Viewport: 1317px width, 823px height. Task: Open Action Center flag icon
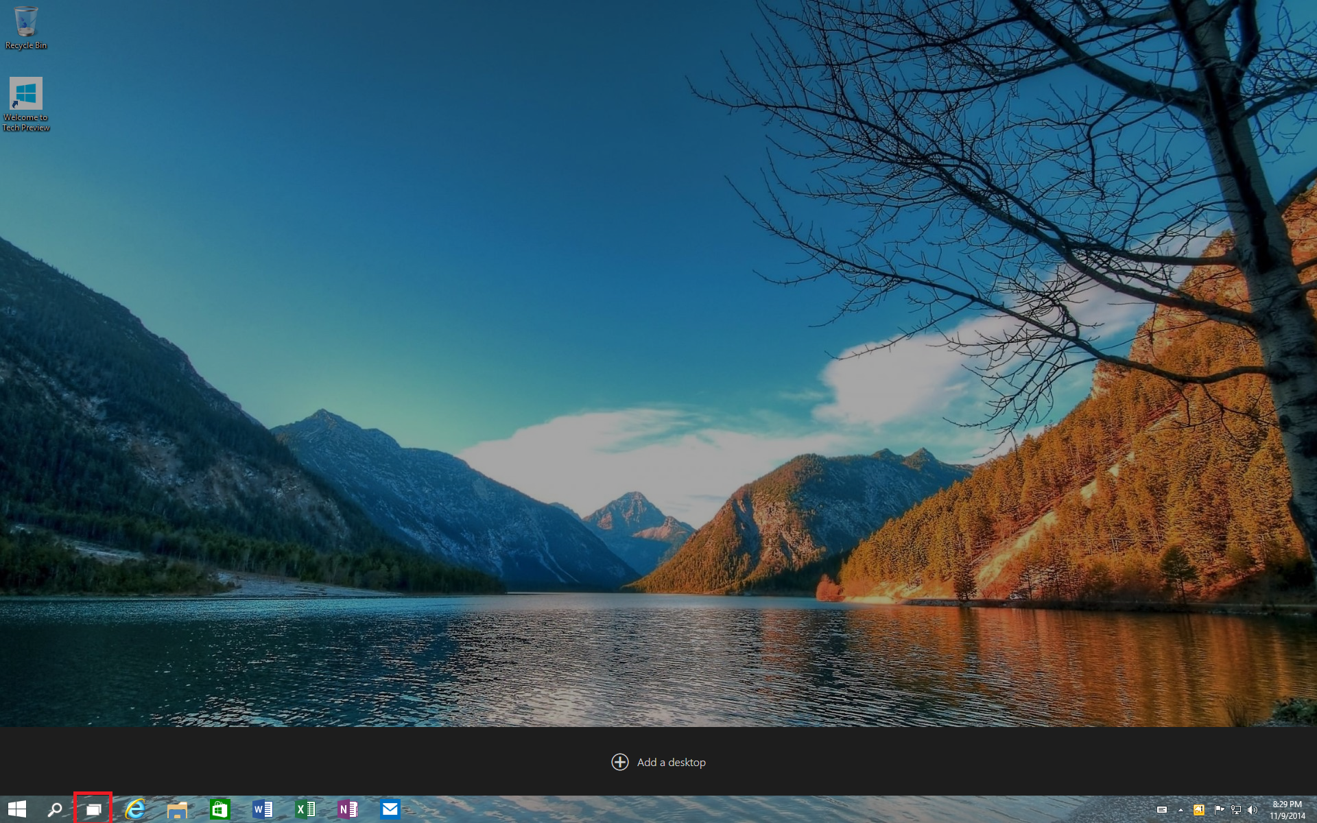1219,810
